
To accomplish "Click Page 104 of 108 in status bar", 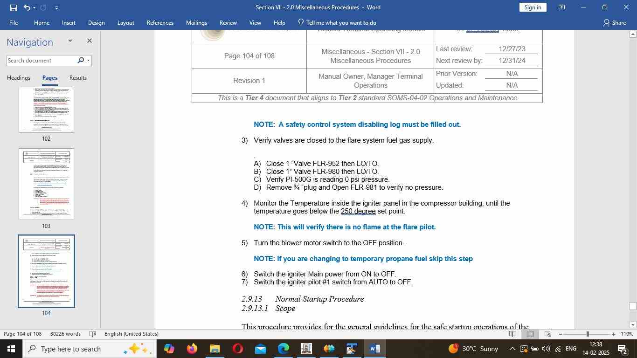I will click(23, 334).
